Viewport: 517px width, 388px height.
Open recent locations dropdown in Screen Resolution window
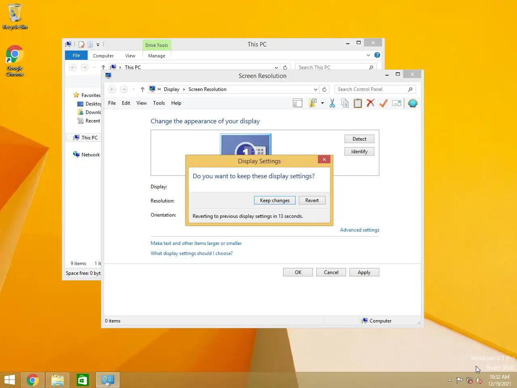pos(133,89)
